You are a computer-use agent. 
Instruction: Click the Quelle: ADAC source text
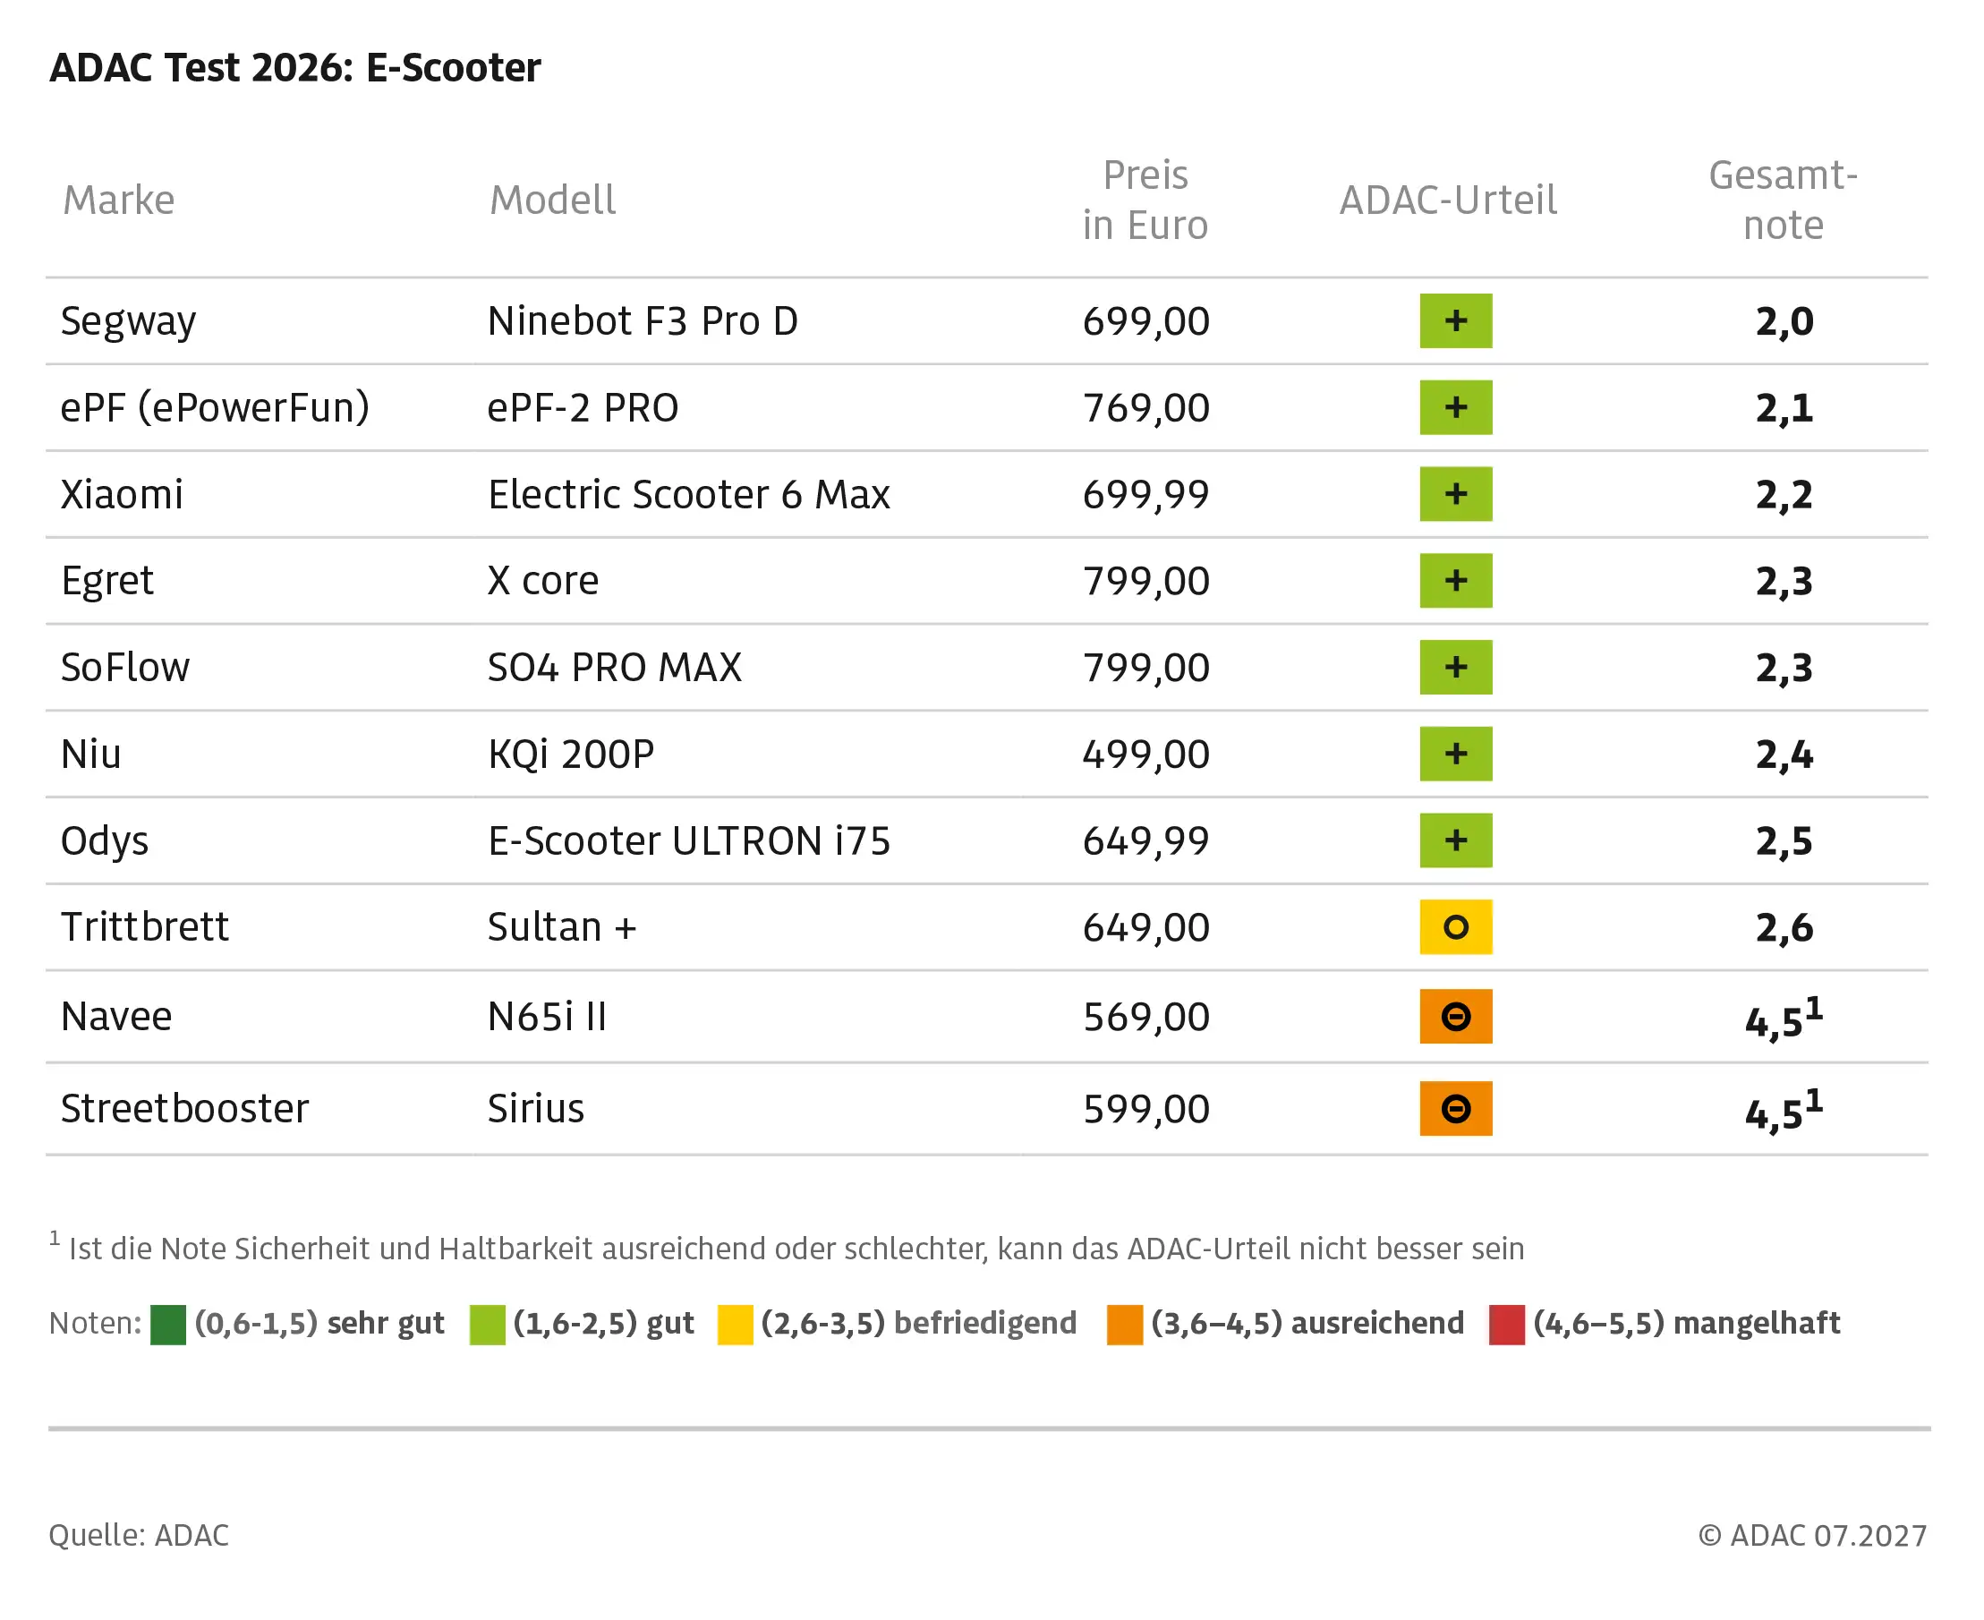pyautogui.click(x=139, y=1535)
